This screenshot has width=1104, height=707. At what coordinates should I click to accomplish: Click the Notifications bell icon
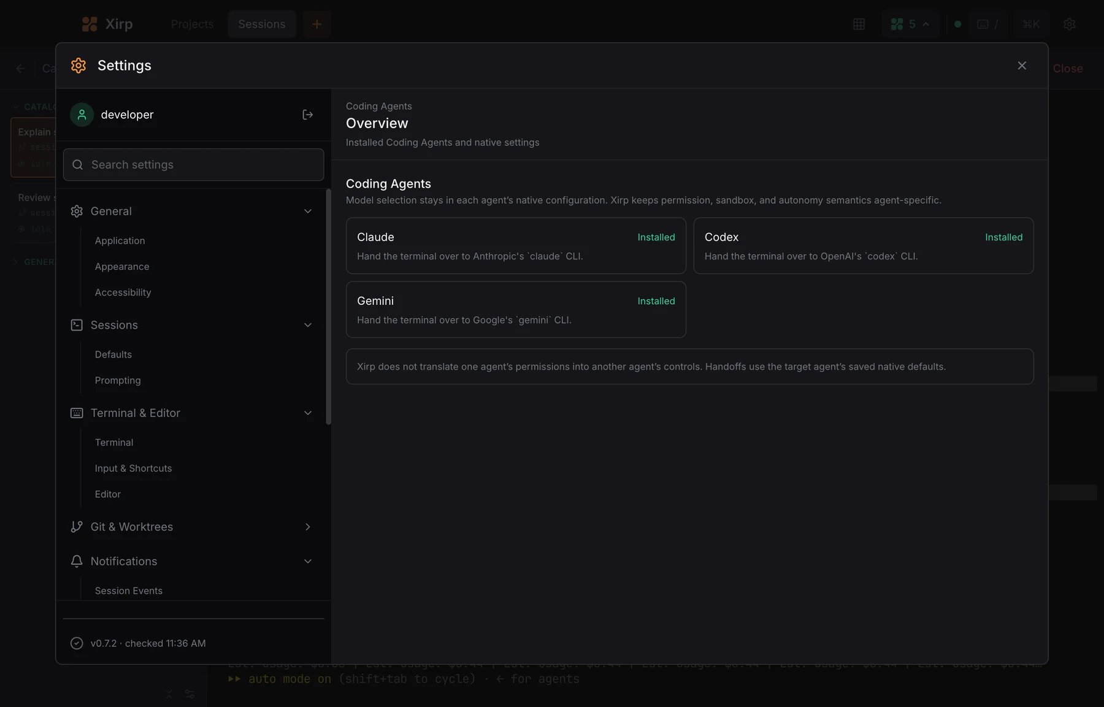click(x=77, y=561)
